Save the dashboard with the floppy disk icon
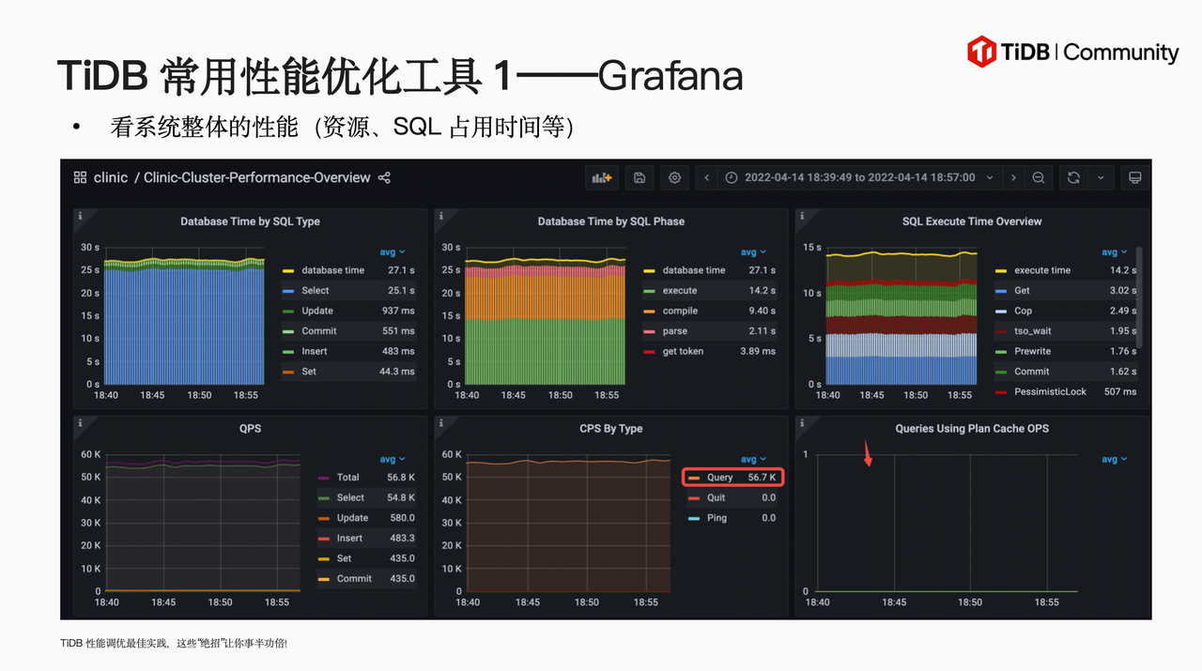 coord(639,177)
